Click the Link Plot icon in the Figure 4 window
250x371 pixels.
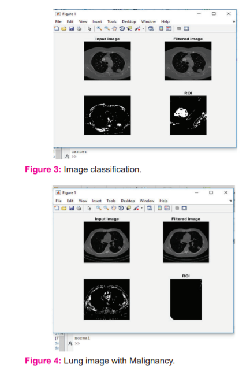[150, 208]
